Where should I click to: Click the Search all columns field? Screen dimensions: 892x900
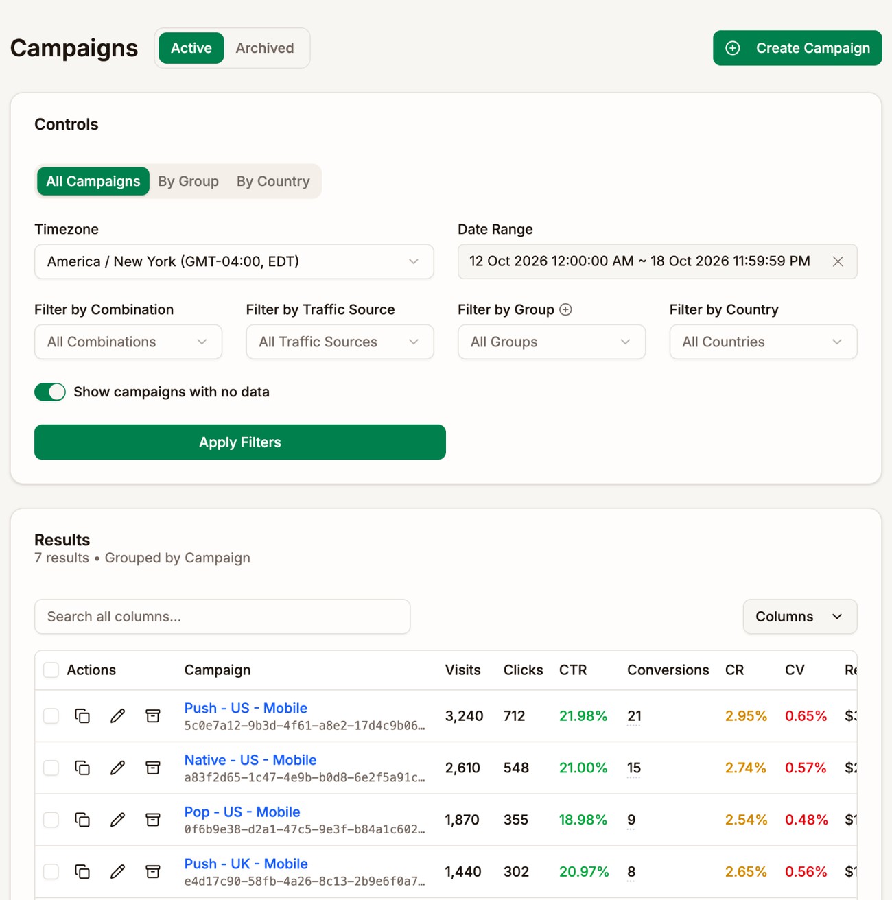222,617
